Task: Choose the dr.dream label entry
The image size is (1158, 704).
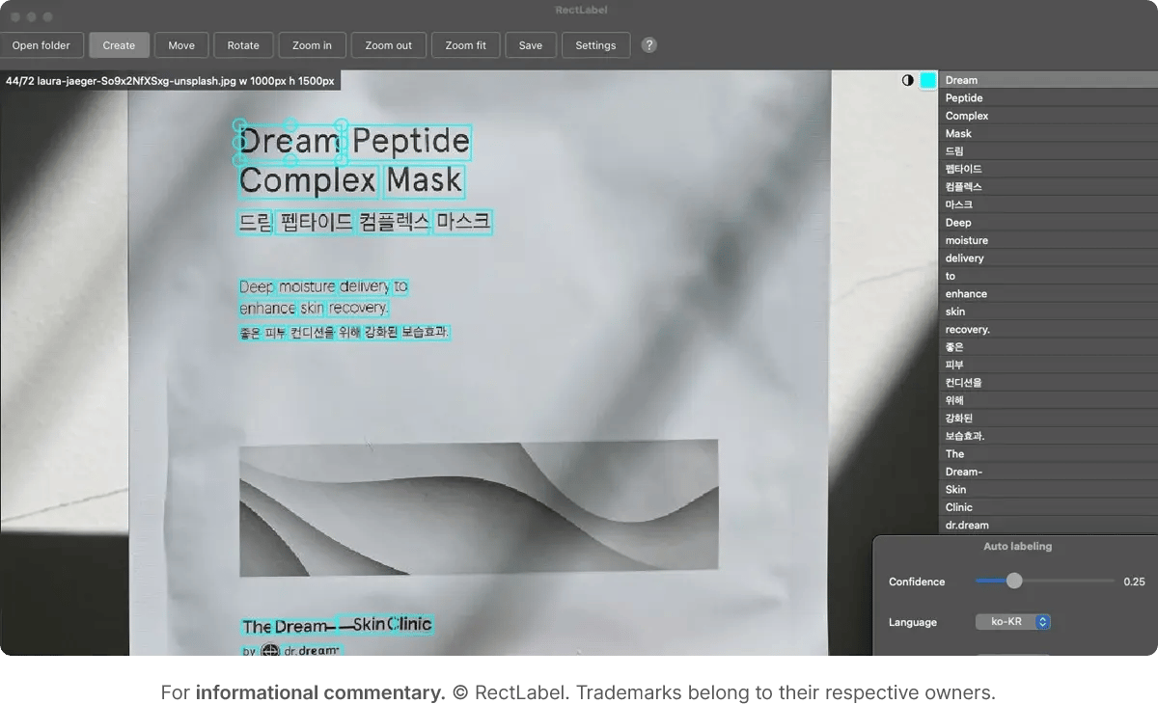Action: click(1047, 526)
